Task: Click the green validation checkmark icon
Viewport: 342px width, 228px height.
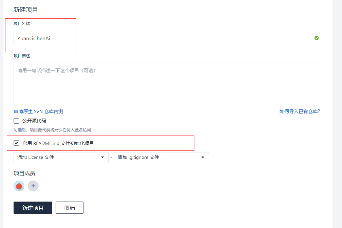Action: pos(316,38)
